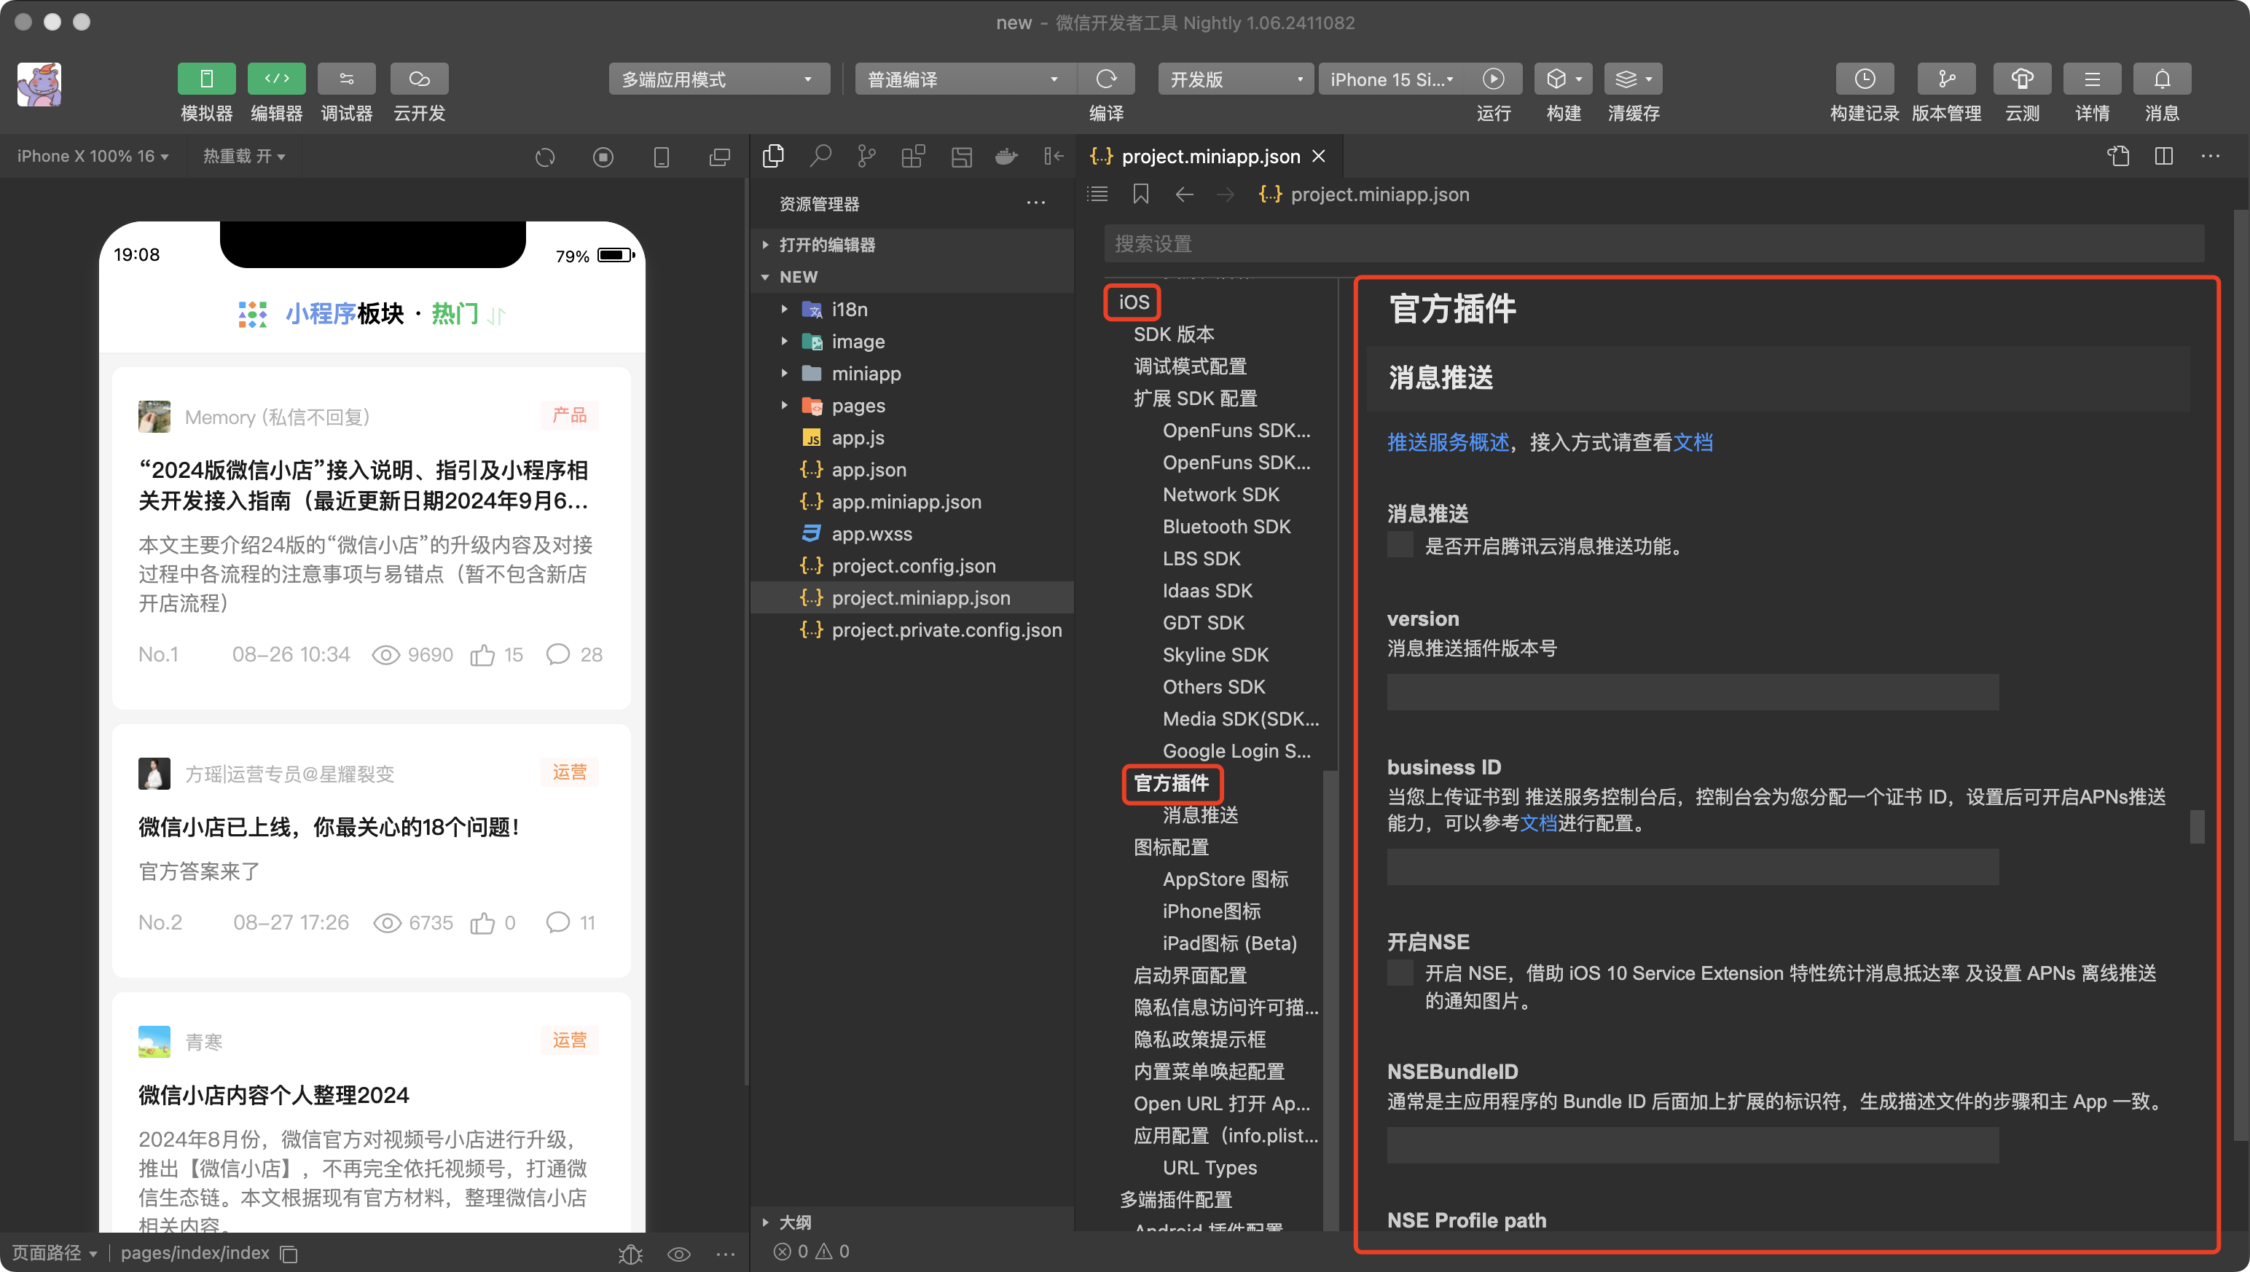
Task: Open the 页面路径 dropdown in status bar
Action: tap(54, 1253)
